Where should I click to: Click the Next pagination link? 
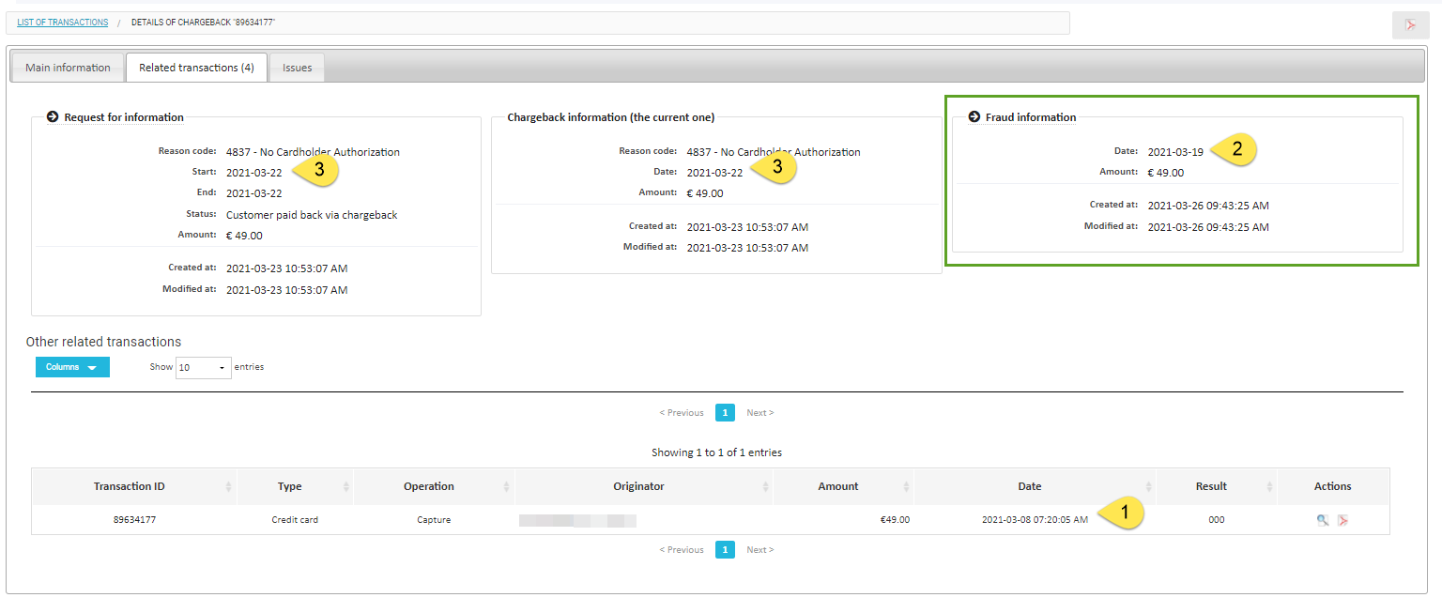point(759,412)
